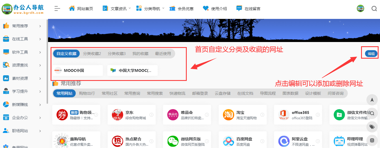Click the 百度网盘 cloud icon
The height and width of the screenshot is (148, 380).
click(228, 141)
